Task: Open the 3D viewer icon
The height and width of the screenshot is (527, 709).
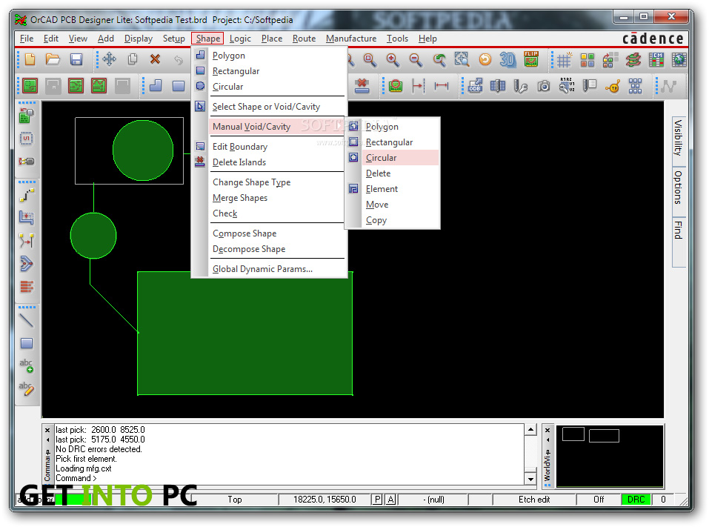Action: coord(507,59)
